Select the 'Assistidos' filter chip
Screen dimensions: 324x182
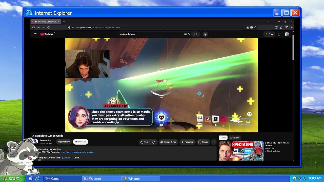(x=235, y=138)
